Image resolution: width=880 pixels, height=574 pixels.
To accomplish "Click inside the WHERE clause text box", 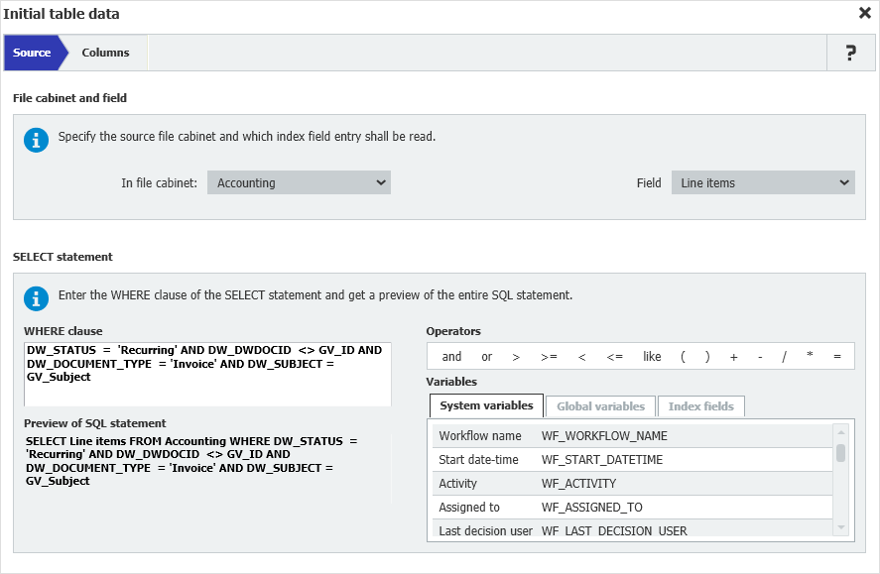I will point(207,374).
